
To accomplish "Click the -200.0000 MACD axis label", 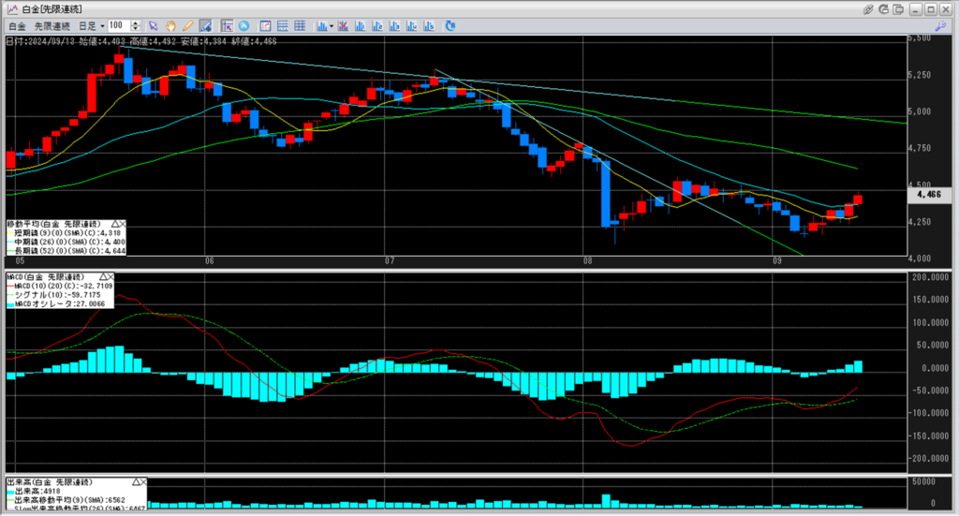I will coord(928,459).
